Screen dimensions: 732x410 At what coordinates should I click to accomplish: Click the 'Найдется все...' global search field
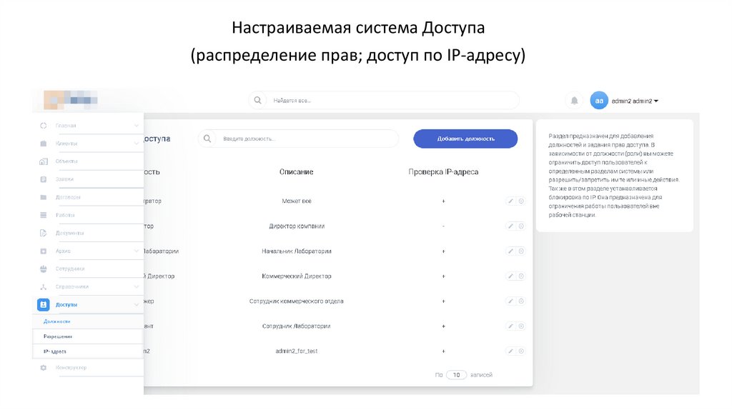(384, 100)
